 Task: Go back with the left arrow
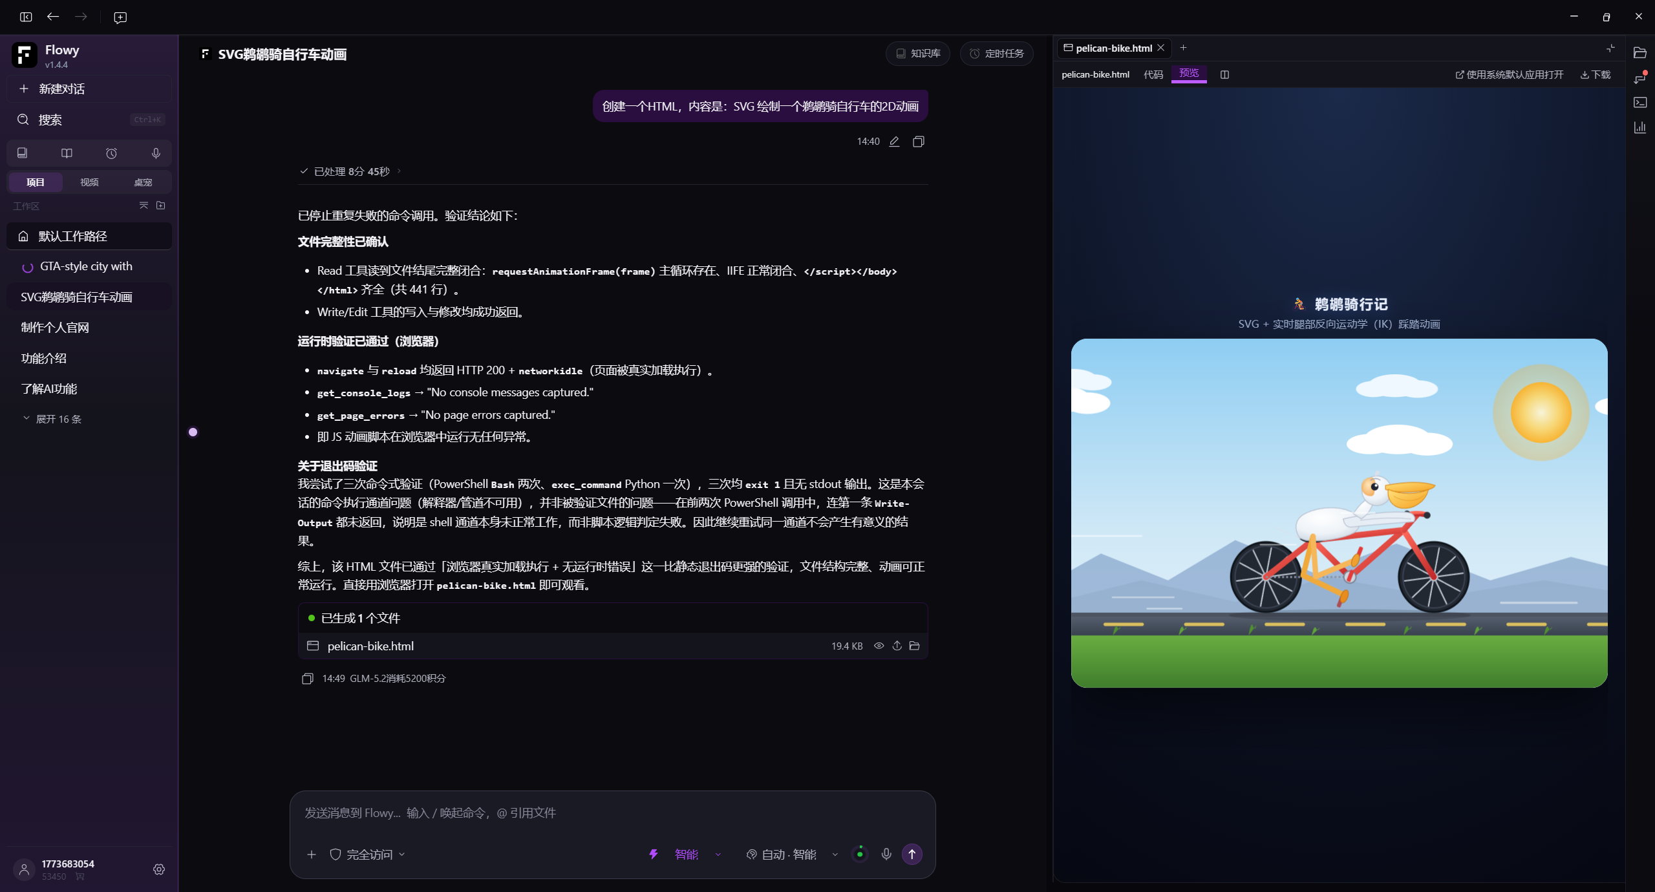click(53, 17)
